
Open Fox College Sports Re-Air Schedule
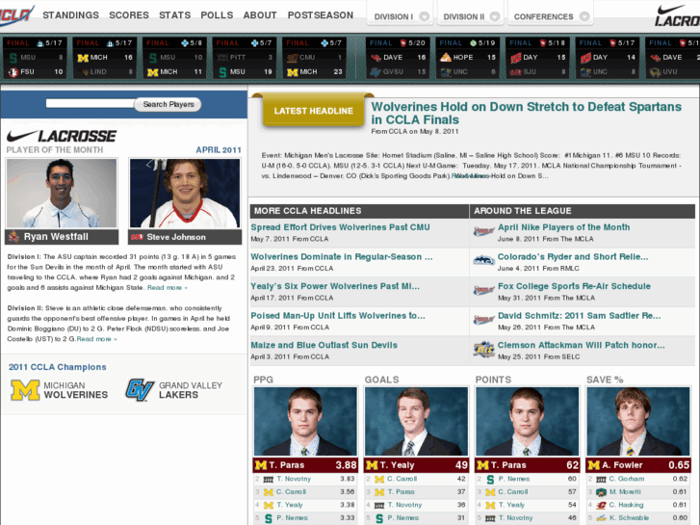(574, 286)
